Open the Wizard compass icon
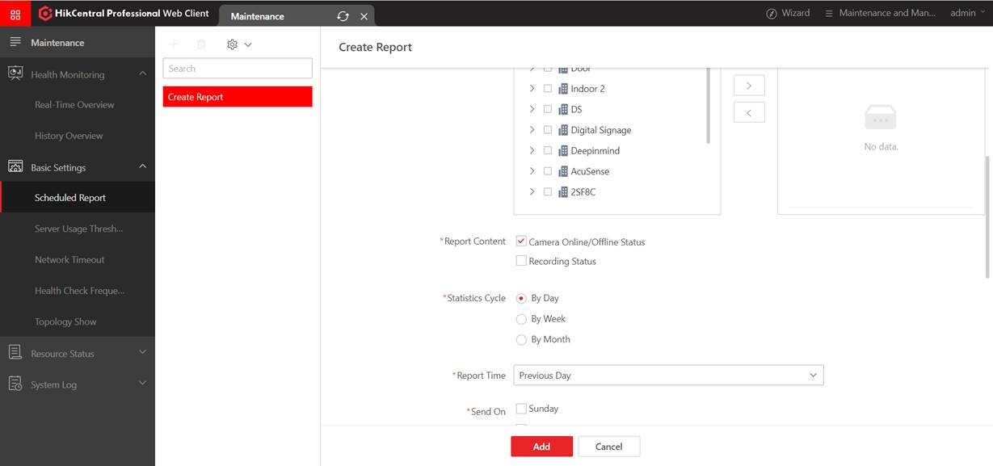993x466 pixels. (x=772, y=14)
